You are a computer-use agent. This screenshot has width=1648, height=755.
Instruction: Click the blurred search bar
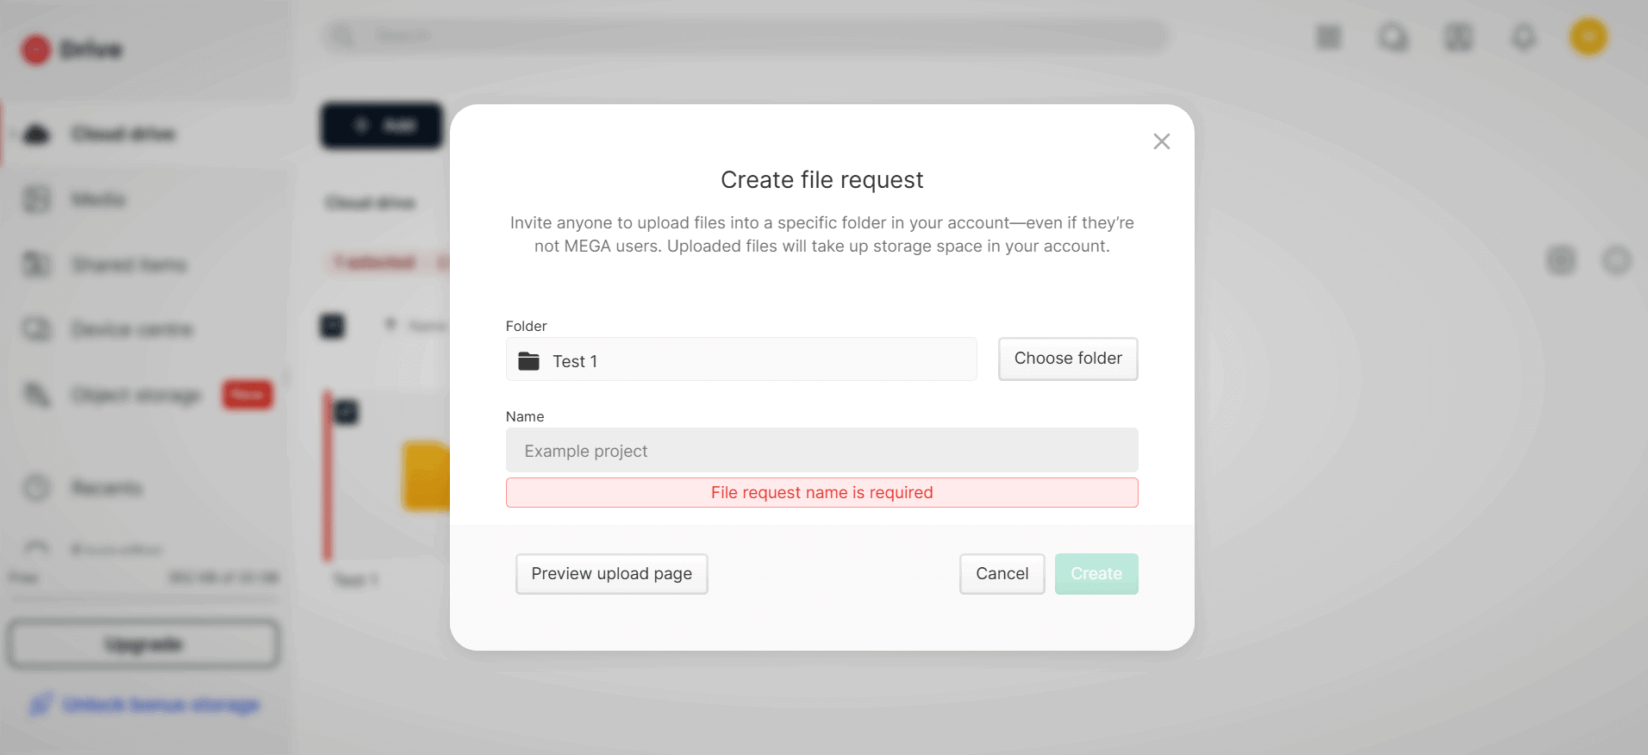746,36
